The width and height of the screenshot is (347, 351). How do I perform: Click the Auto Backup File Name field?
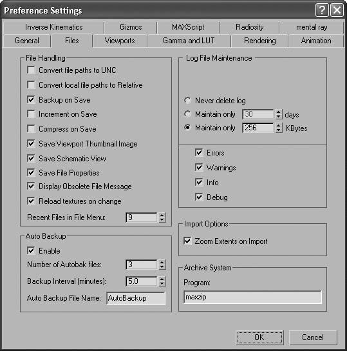click(136, 298)
